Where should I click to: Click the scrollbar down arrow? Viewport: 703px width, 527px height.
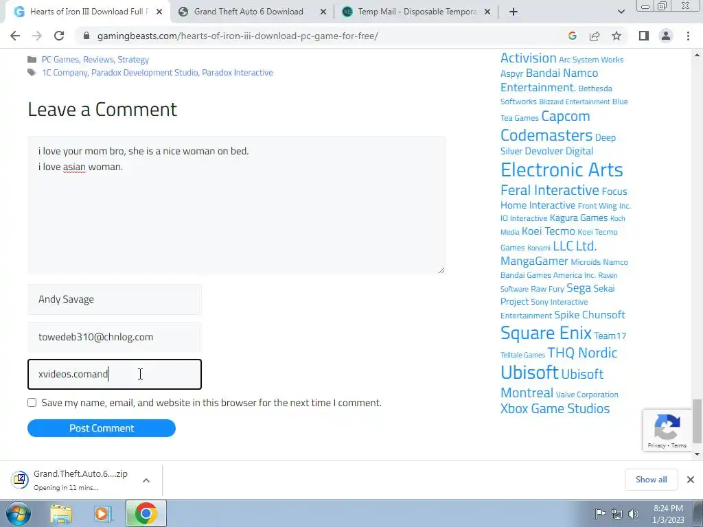coord(697,454)
